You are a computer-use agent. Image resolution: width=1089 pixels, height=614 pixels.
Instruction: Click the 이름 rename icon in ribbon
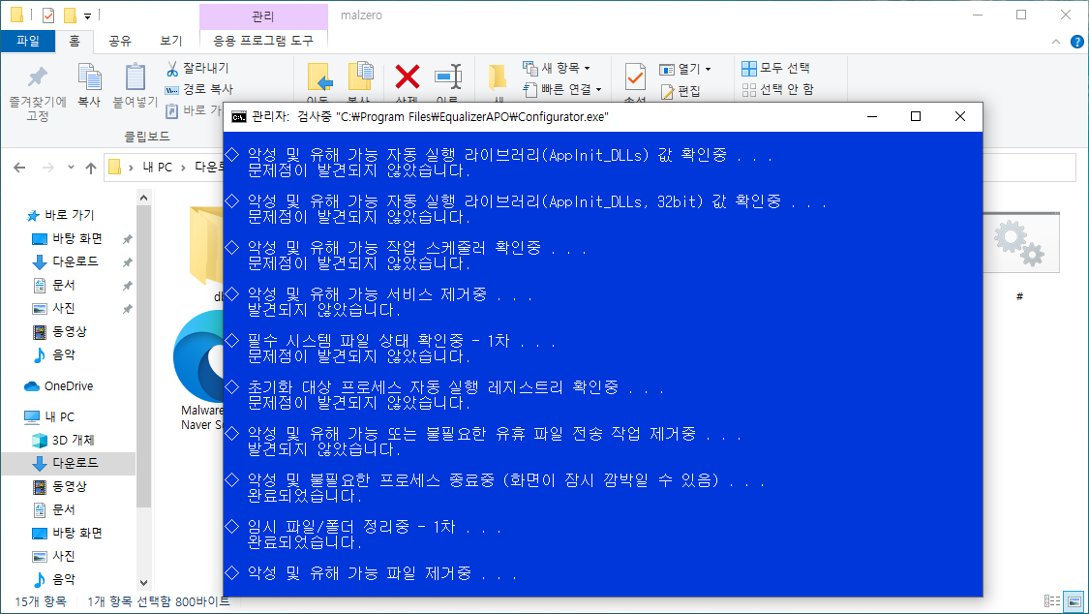pos(448,77)
